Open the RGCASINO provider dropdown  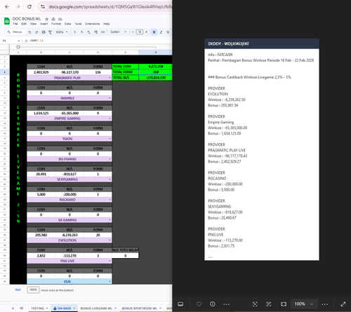pyautogui.click(x=110, y=200)
